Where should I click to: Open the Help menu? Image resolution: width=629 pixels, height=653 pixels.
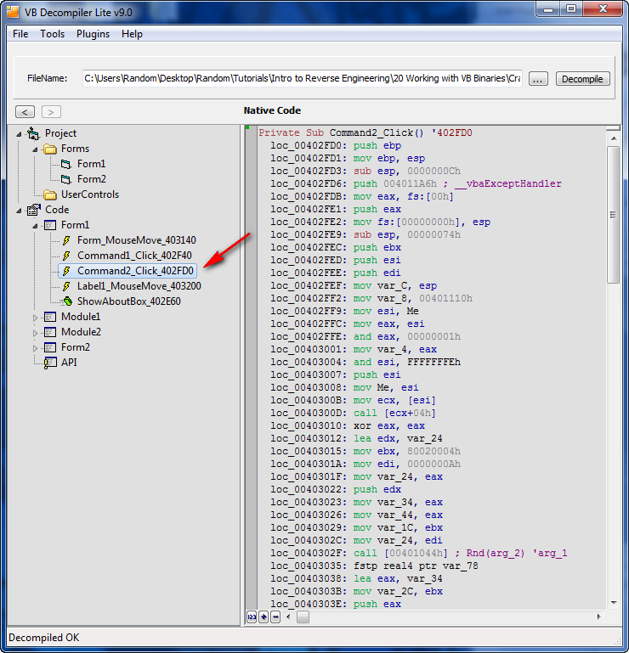click(132, 34)
